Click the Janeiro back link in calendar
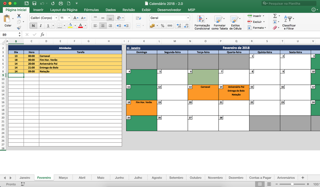320x187 pixels. (x=134, y=48)
